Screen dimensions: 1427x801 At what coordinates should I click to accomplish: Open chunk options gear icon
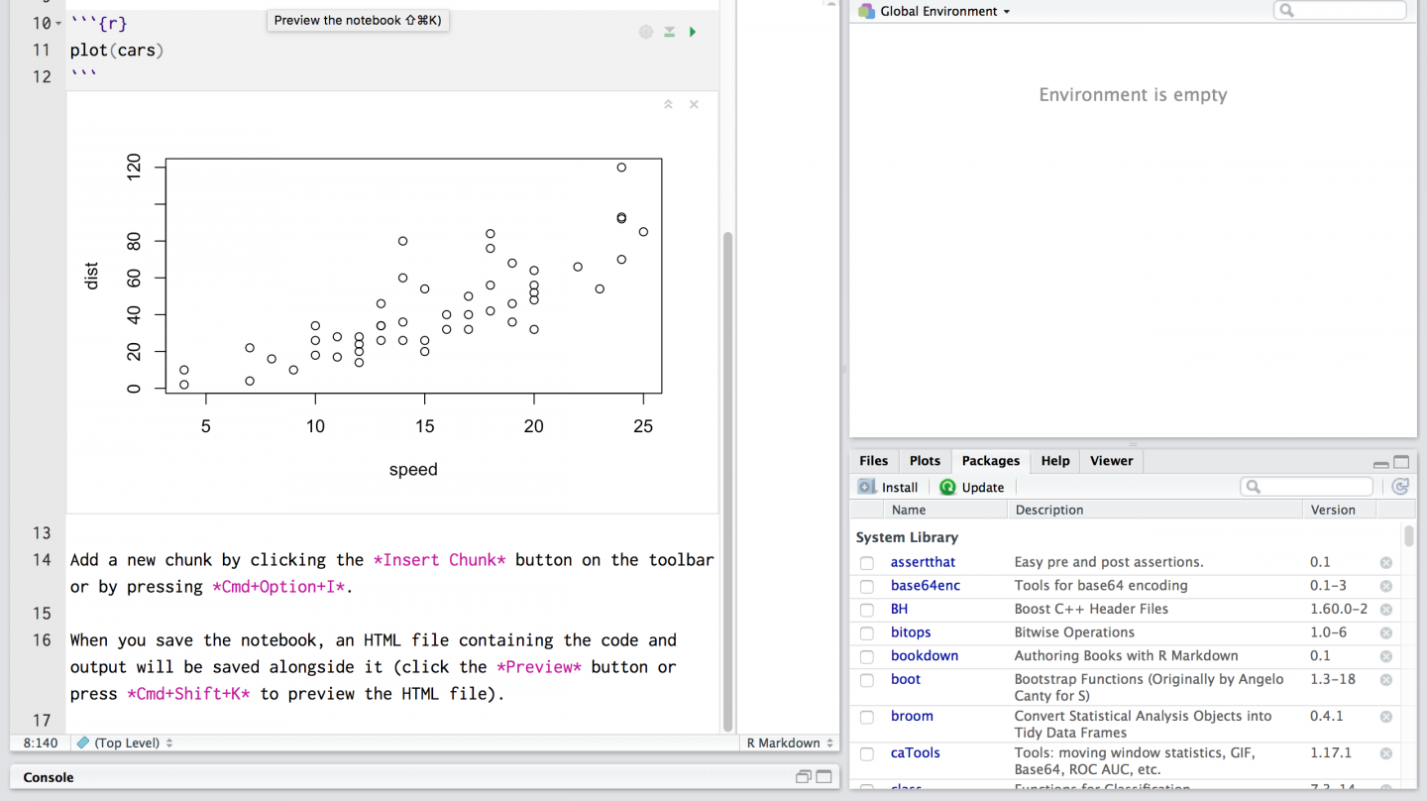click(x=646, y=32)
